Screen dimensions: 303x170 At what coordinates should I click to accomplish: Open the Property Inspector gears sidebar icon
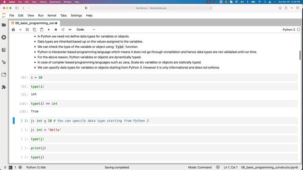[x=4, y=62]
